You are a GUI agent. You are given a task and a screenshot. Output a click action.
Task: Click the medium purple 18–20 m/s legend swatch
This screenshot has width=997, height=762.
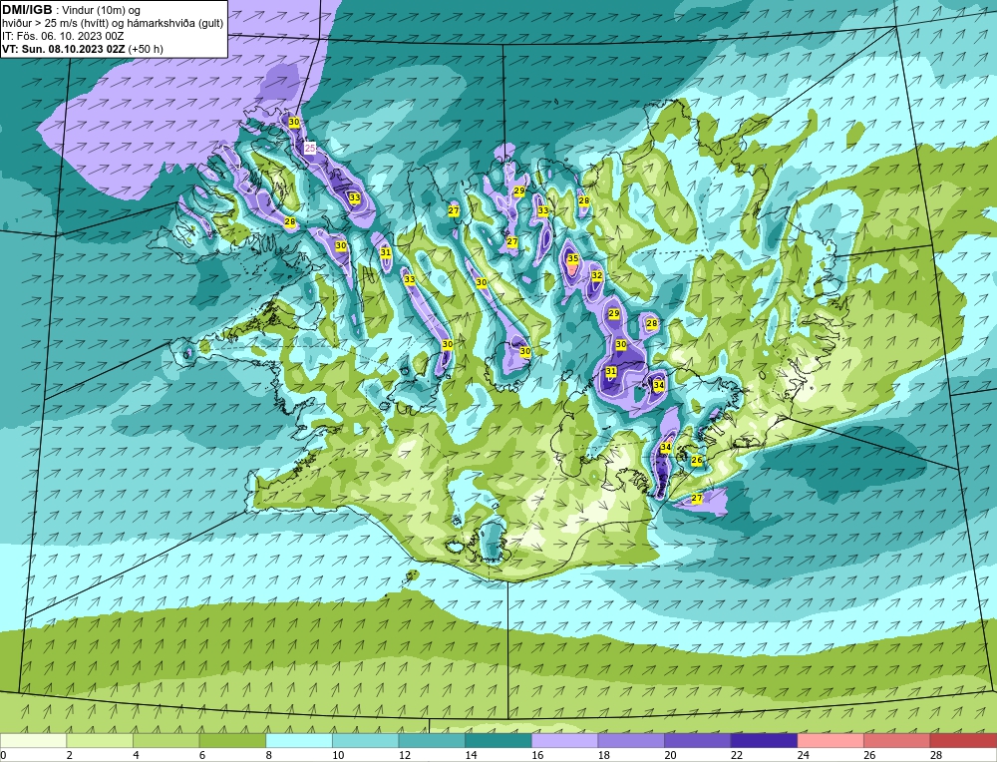tap(631, 740)
